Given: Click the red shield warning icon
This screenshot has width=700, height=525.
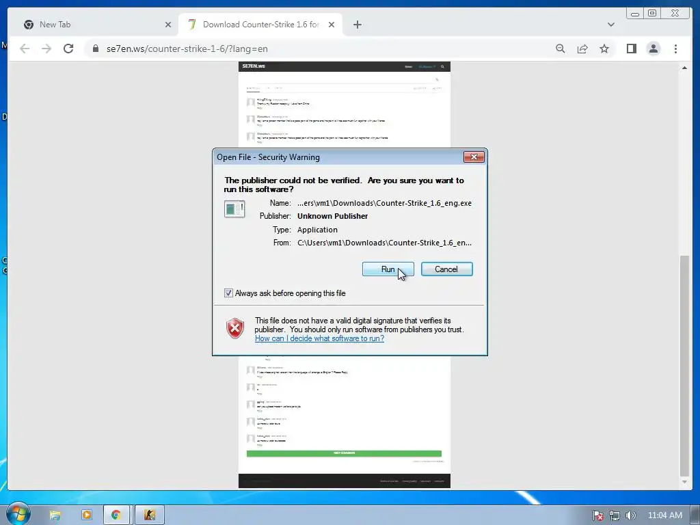Looking at the screenshot, I should 235,329.
